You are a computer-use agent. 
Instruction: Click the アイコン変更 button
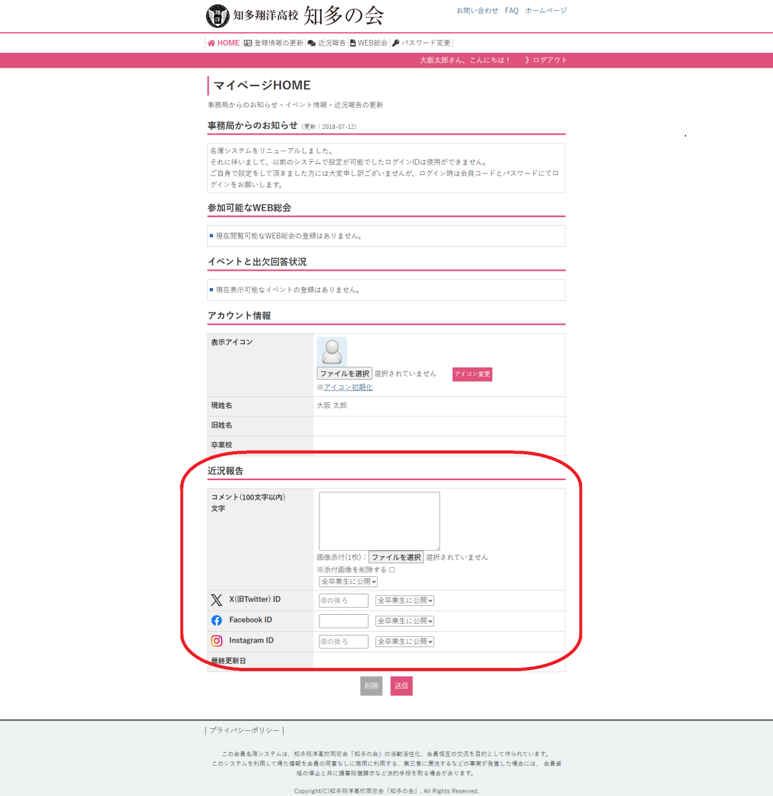(x=472, y=374)
